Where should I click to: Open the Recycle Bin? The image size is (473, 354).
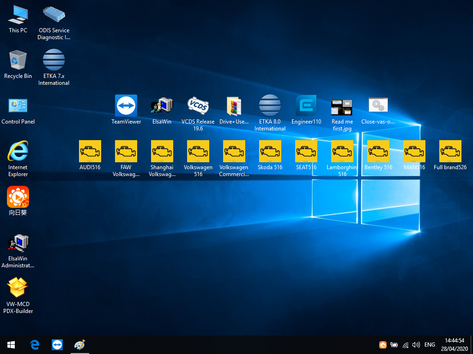pos(18,60)
